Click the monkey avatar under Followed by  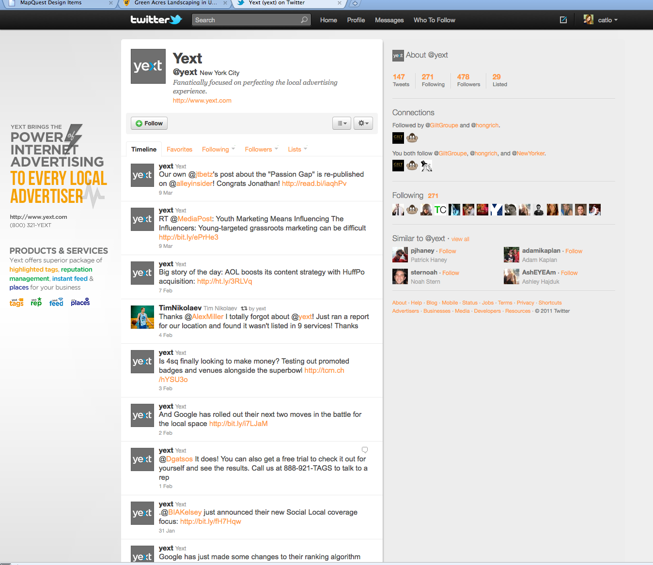(412, 138)
